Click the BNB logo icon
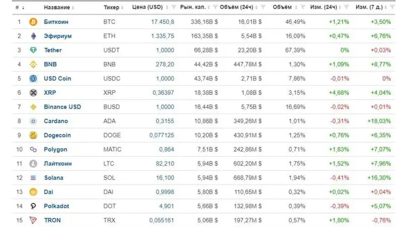Image resolution: width=404 pixels, height=227 pixels. (34, 65)
